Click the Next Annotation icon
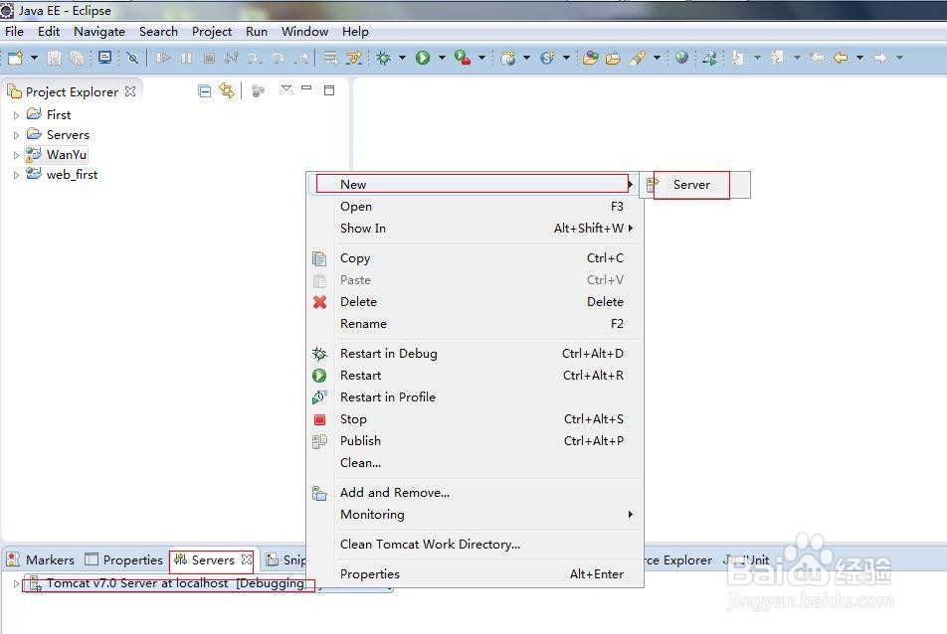947x634 pixels. coord(737,58)
